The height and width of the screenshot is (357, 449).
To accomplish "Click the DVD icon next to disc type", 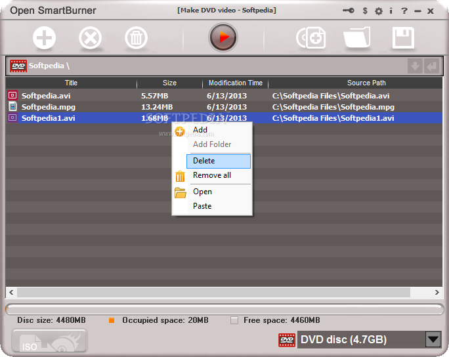I will (x=287, y=340).
